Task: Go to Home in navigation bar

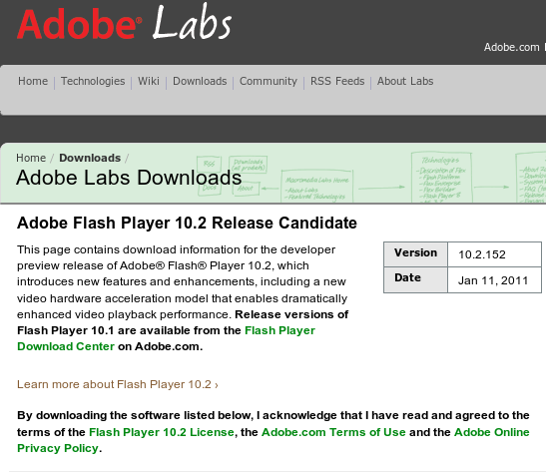Action: tap(33, 81)
